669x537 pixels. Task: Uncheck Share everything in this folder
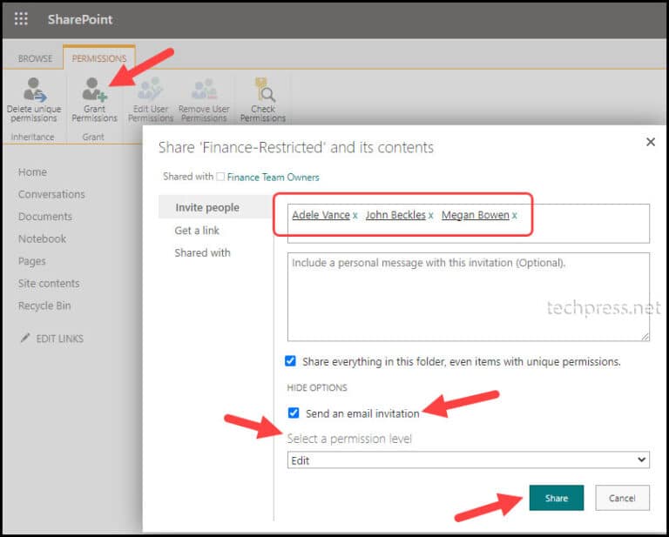[x=291, y=361]
